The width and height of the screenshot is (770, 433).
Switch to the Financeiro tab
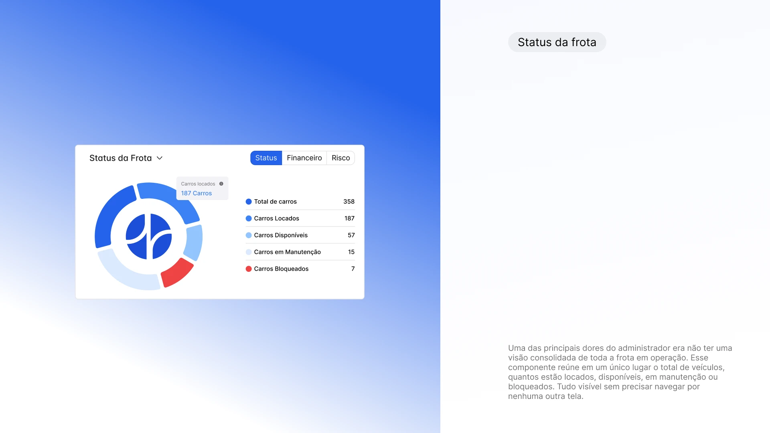[304, 158]
